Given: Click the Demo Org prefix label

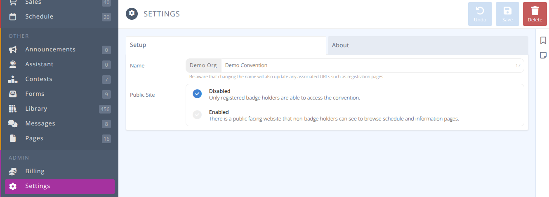Looking at the screenshot, I should pyautogui.click(x=203, y=65).
